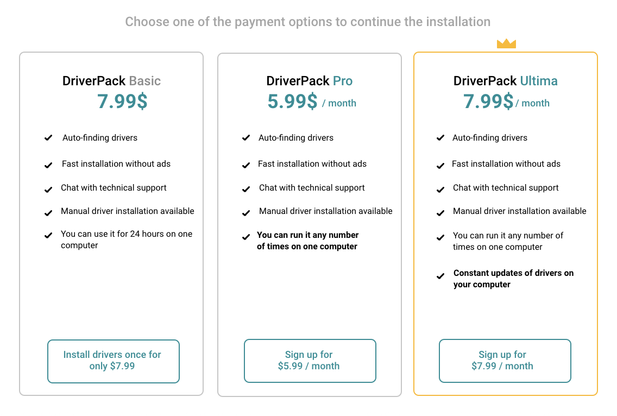Click checkmark beside Ultima Constant updates of drivers
The image size is (617, 416).
point(441,276)
